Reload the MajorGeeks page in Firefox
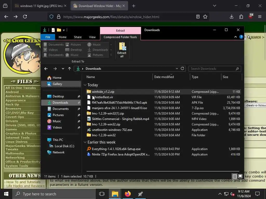The width and height of the screenshot is (266, 199). pos(25,17)
